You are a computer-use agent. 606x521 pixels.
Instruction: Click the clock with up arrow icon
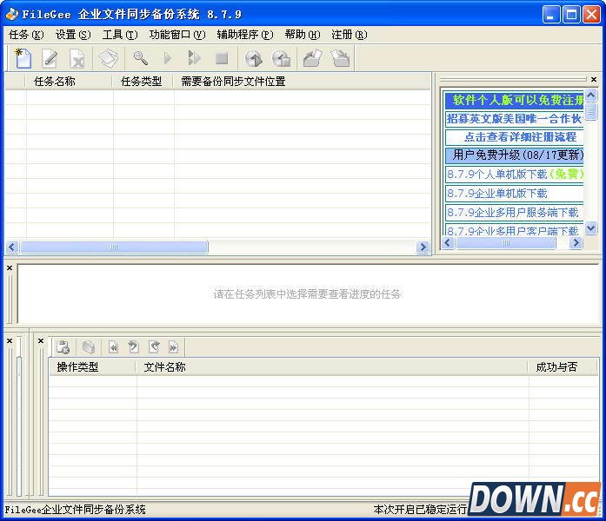tap(254, 58)
